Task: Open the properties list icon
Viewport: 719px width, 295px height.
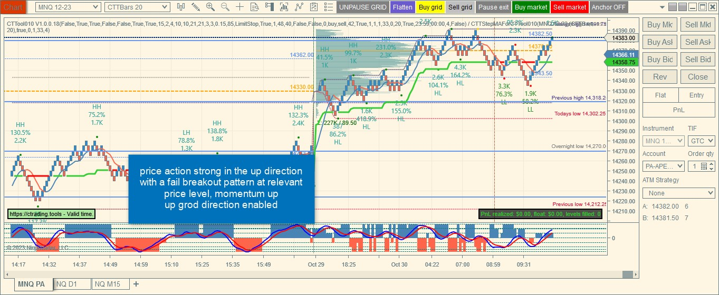Action: point(329,7)
